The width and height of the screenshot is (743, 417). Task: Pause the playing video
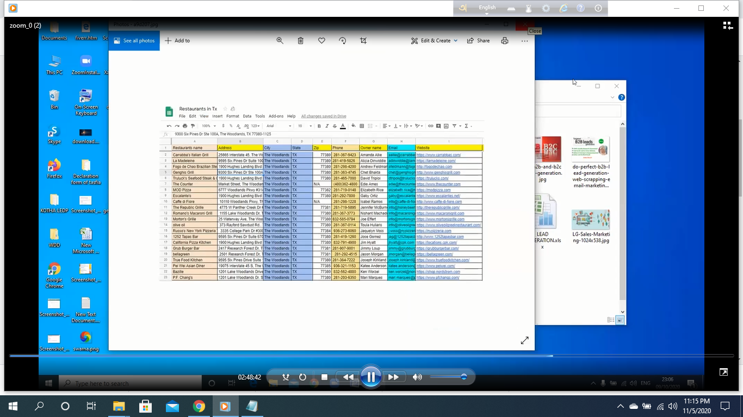tap(371, 376)
